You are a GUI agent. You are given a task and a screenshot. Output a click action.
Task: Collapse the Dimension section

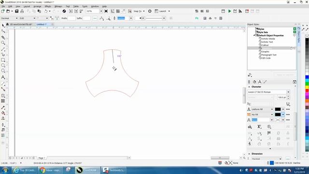coord(249,154)
